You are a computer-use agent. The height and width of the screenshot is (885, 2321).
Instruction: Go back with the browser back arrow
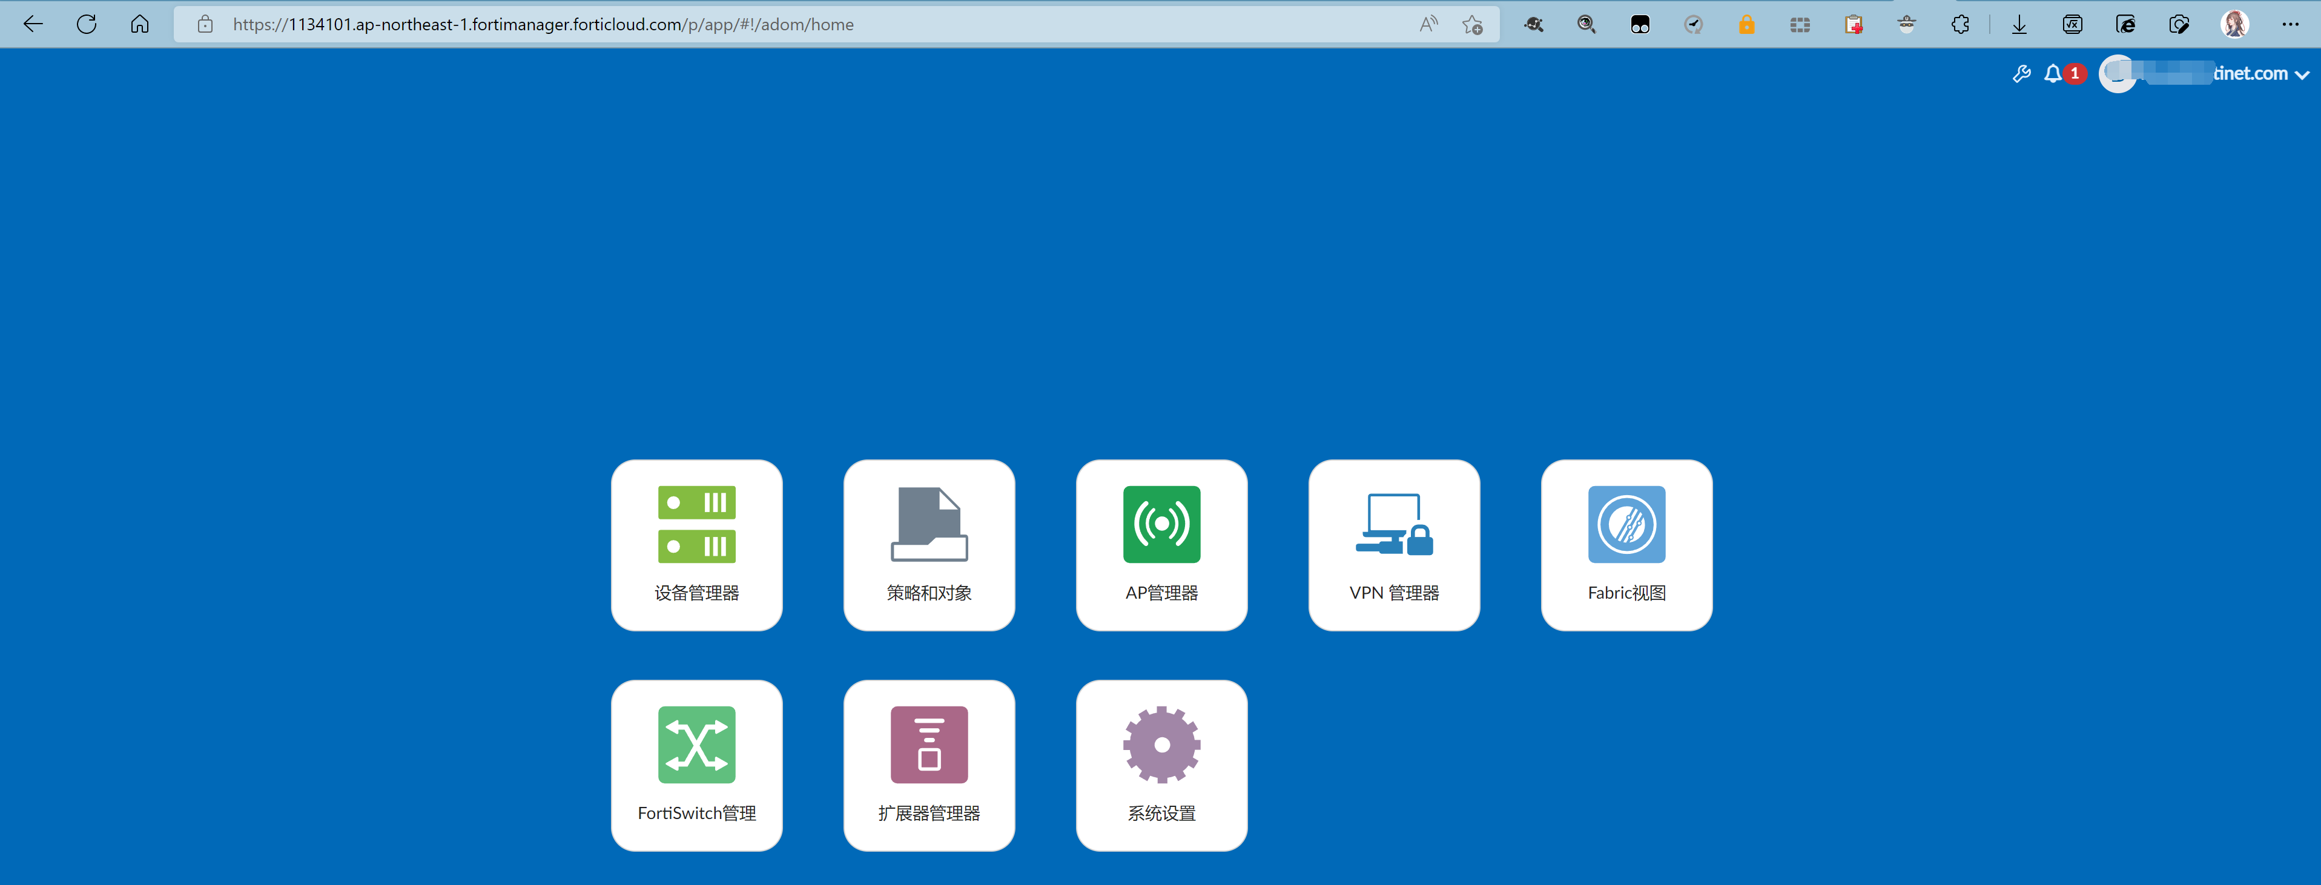tap(33, 24)
